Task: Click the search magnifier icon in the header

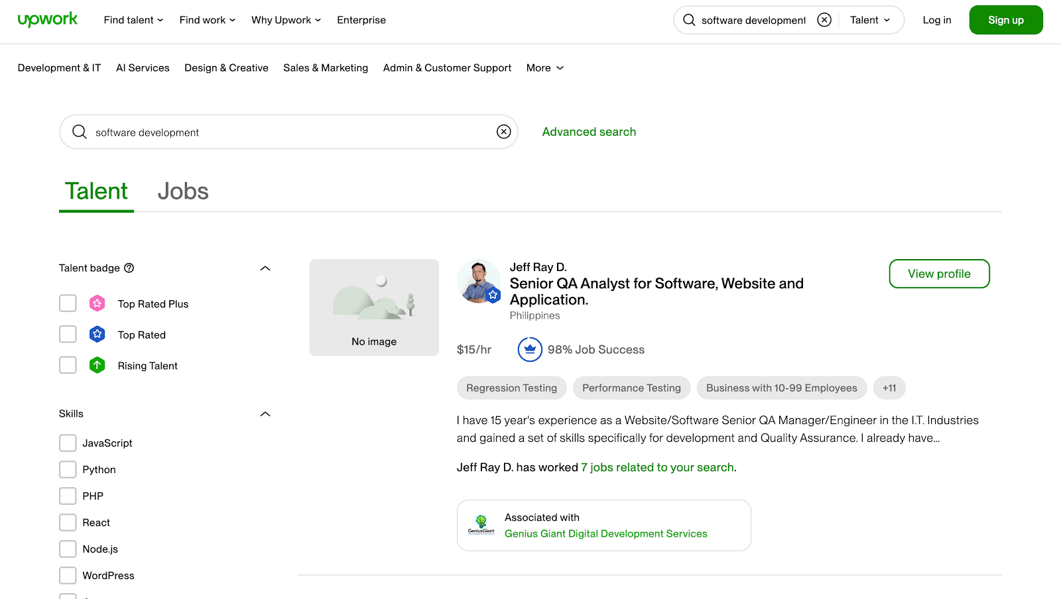Action: 690,20
